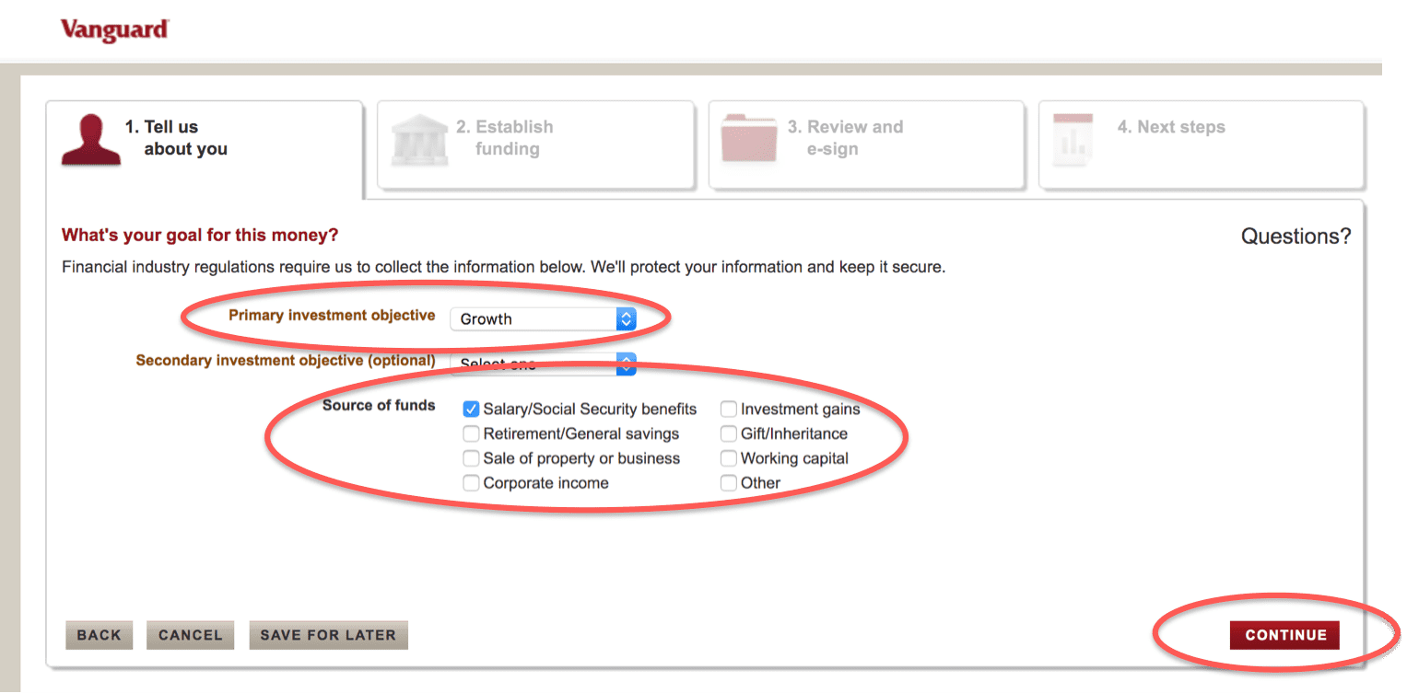Check the Other source of funds box
The height and width of the screenshot is (693, 1407).
(729, 483)
